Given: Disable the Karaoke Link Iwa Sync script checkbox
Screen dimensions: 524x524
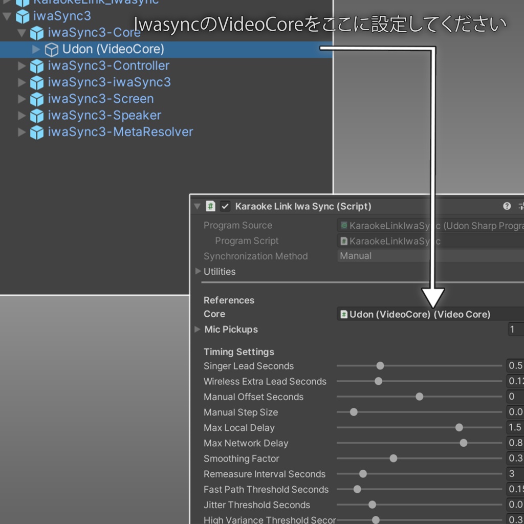Looking at the screenshot, I should pos(225,206).
